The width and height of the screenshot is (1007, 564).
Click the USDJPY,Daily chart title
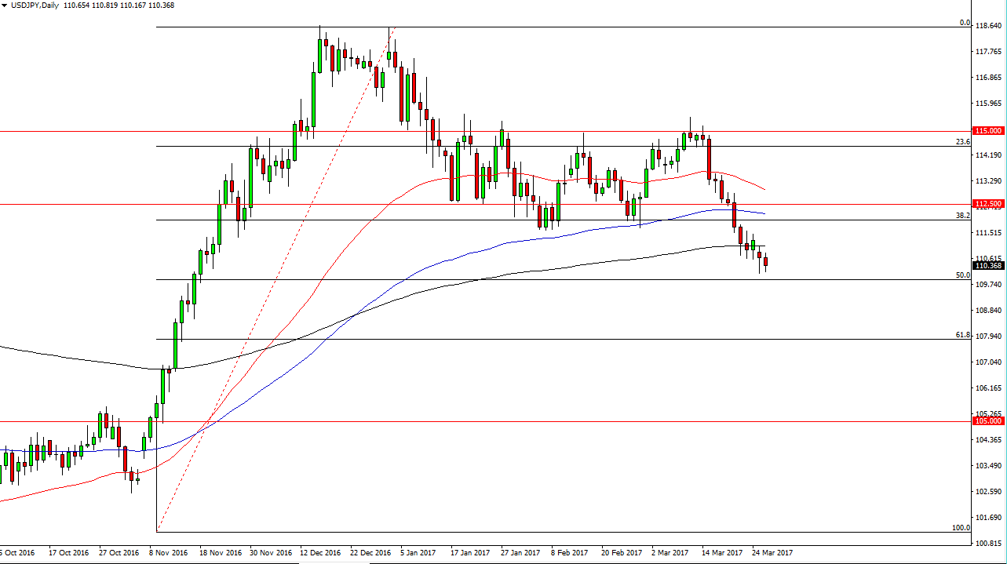(30, 5)
